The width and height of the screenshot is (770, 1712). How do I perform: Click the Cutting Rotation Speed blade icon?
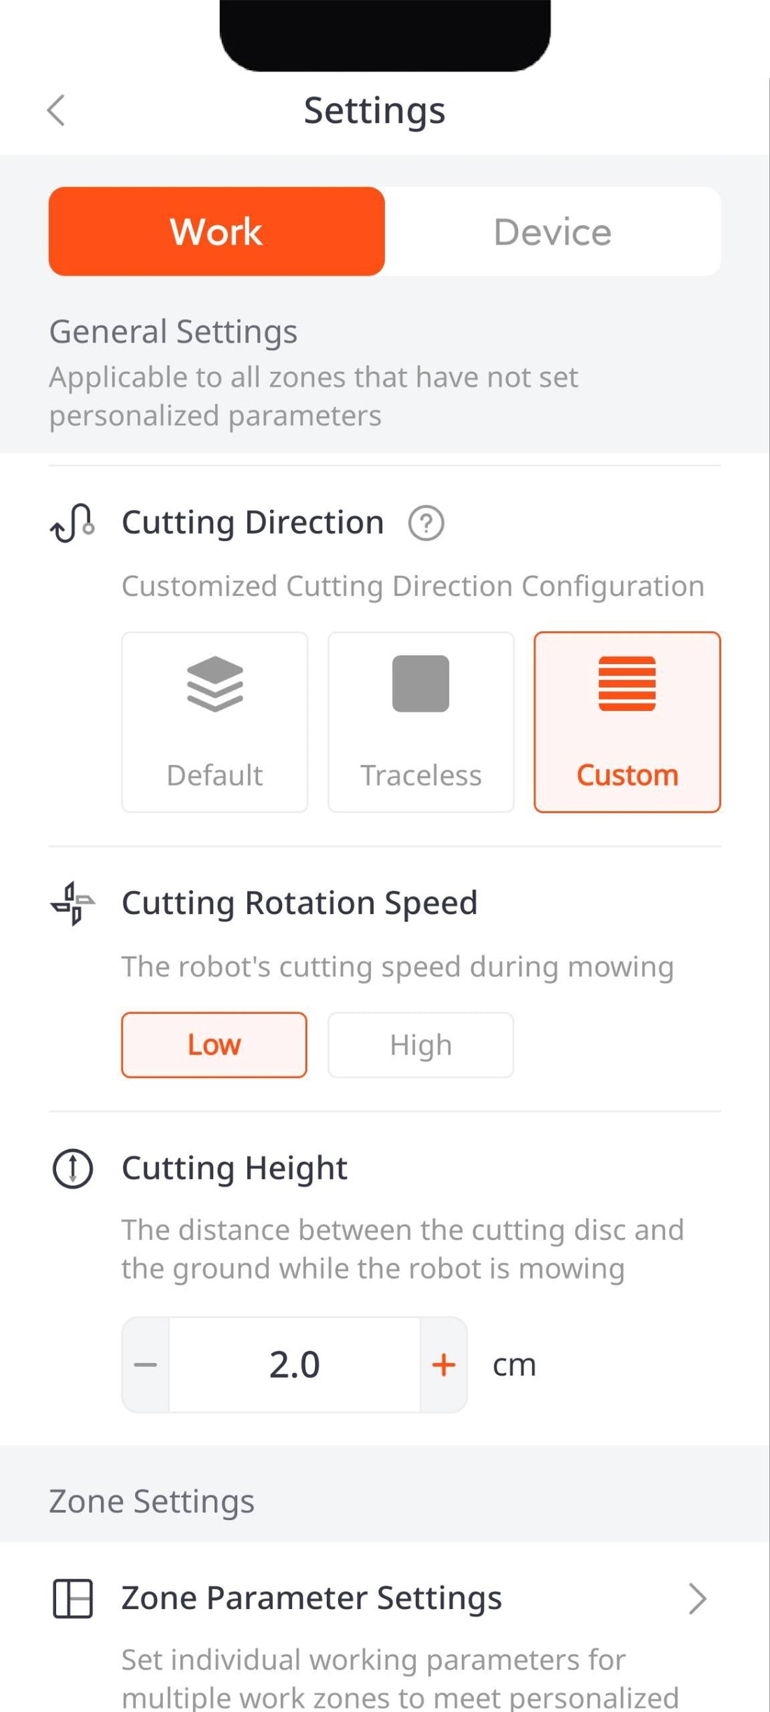(x=73, y=903)
